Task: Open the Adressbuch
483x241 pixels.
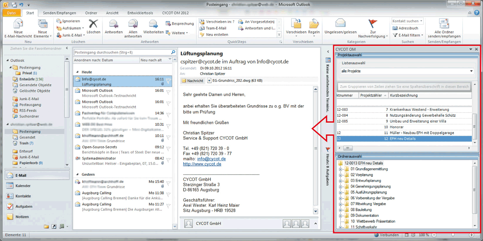Action: (x=406, y=28)
